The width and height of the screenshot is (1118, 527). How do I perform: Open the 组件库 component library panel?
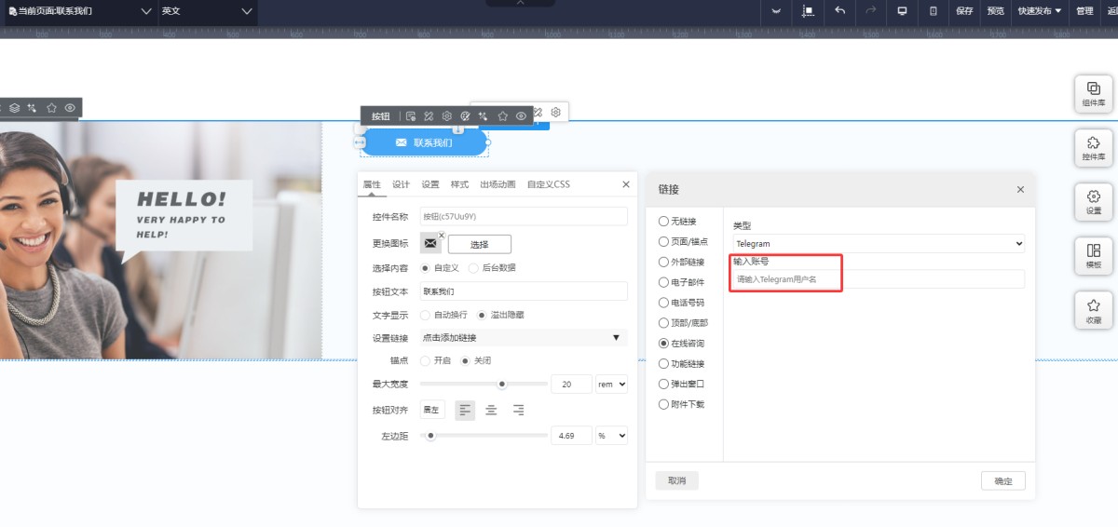[1094, 93]
